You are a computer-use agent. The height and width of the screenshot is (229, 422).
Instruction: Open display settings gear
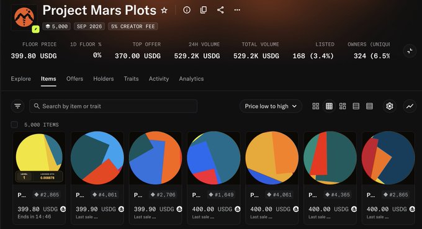(x=390, y=106)
